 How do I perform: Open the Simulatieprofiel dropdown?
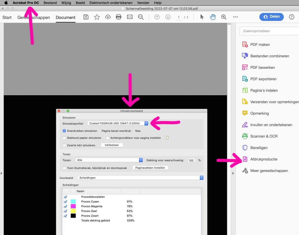point(118,123)
